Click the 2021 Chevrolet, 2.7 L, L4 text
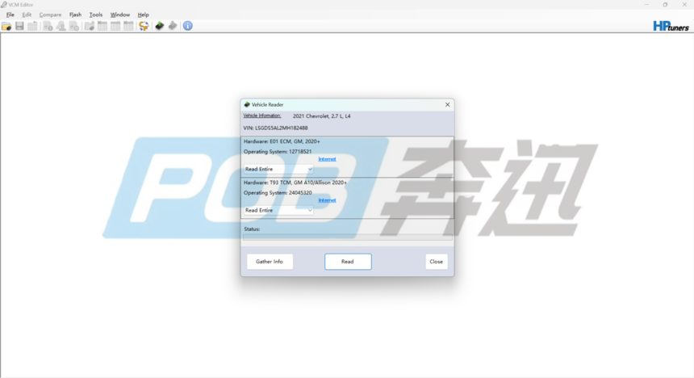The height and width of the screenshot is (378, 694). (322, 116)
